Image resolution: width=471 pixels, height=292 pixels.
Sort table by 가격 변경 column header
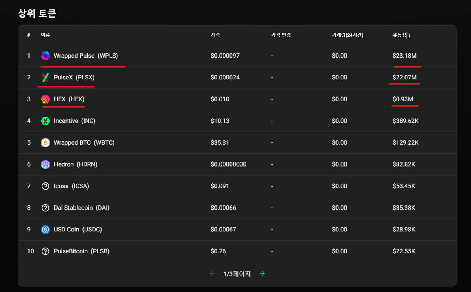pyautogui.click(x=281, y=35)
